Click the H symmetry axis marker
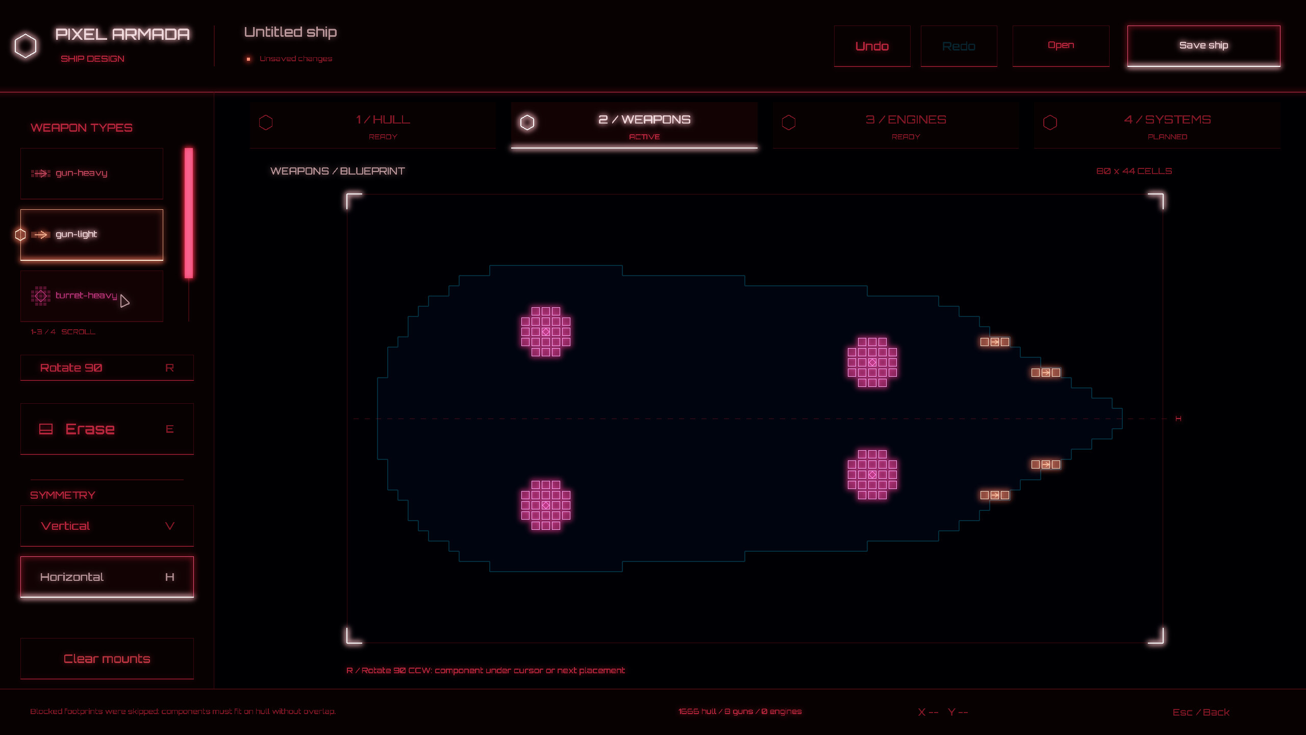The height and width of the screenshot is (735, 1306). tap(1178, 419)
